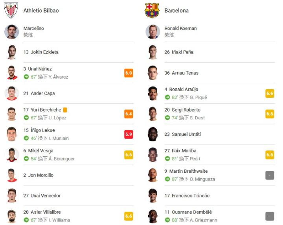Click green substitution arrow under Unai Núñez
This screenshot has width=283, height=225.
(x=26, y=77)
